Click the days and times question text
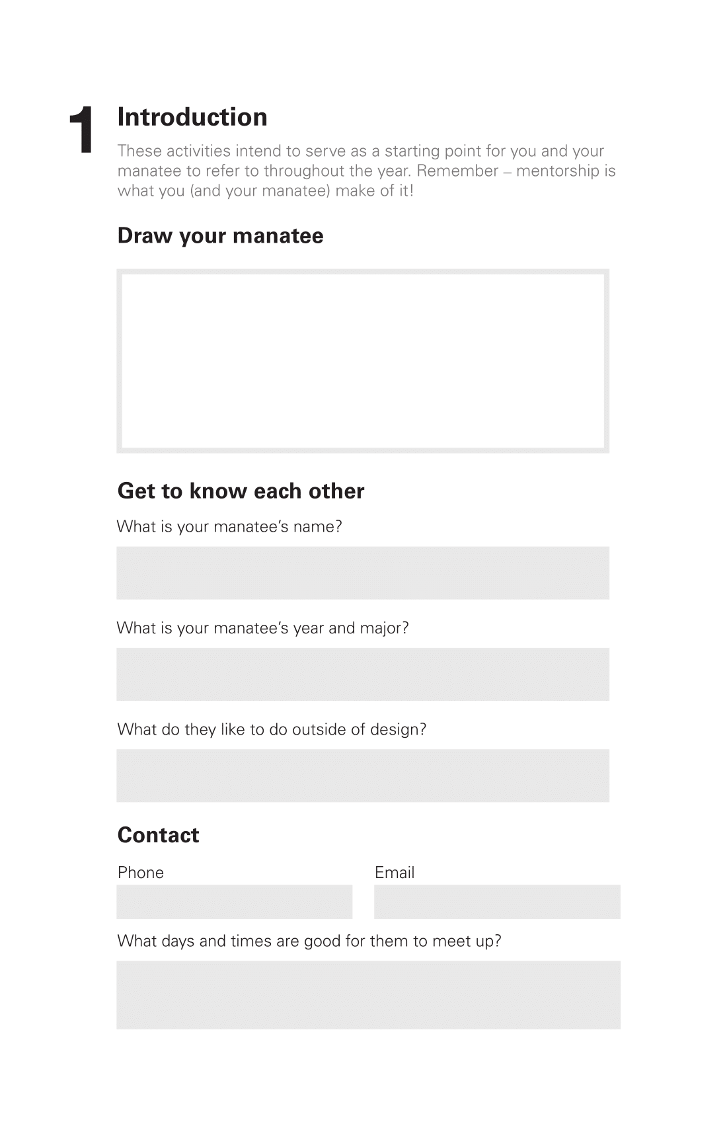 click(309, 941)
